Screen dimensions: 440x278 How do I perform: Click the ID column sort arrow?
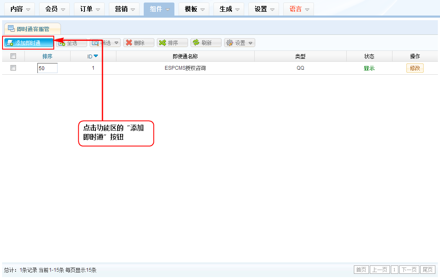pyautogui.click(x=96, y=56)
